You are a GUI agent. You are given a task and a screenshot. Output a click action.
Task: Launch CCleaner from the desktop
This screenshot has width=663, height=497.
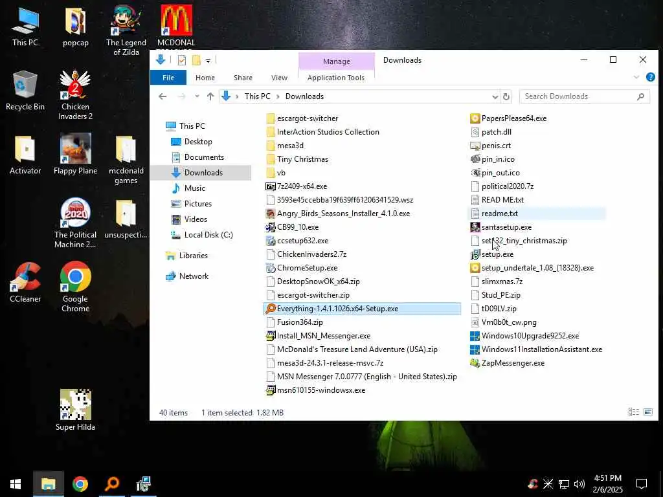[25, 282]
